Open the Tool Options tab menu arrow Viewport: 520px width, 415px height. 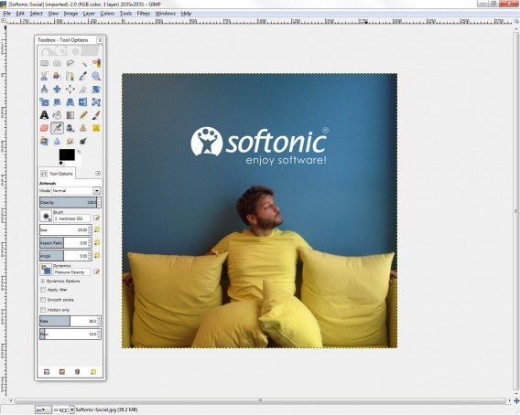coord(98,173)
